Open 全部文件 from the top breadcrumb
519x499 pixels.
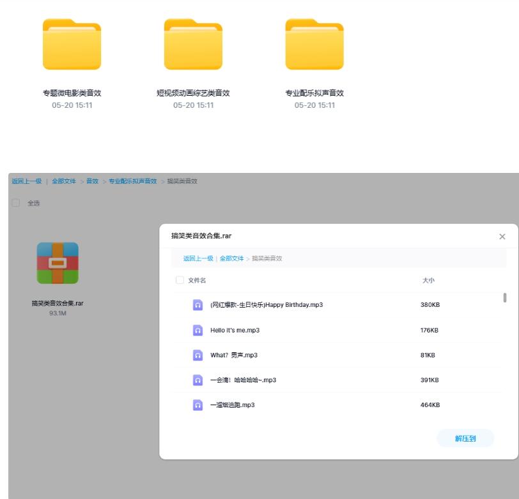(x=63, y=181)
